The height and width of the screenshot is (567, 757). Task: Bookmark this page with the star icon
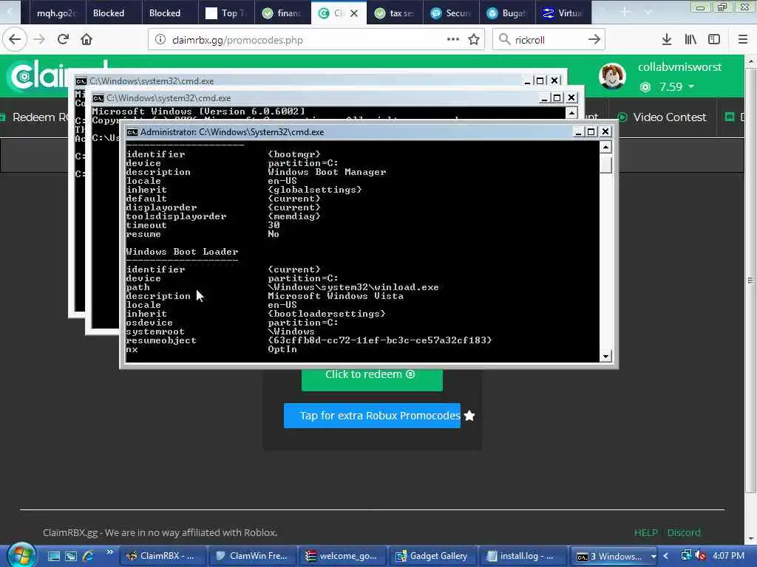click(x=474, y=40)
